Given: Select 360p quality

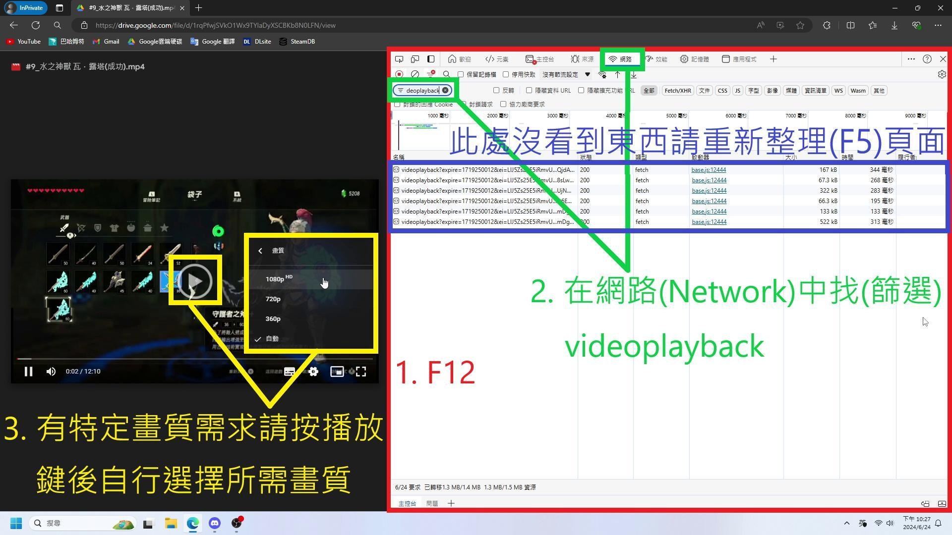Looking at the screenshot, I should pos(311,319).
